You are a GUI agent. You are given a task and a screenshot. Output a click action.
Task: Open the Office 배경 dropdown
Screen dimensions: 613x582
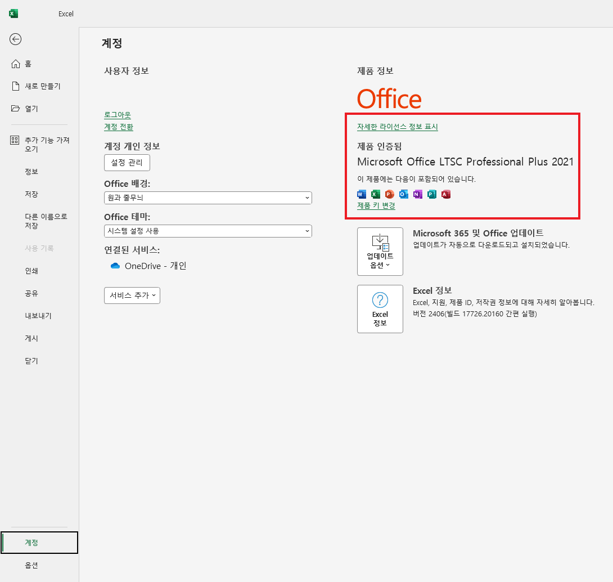[208, 198]
